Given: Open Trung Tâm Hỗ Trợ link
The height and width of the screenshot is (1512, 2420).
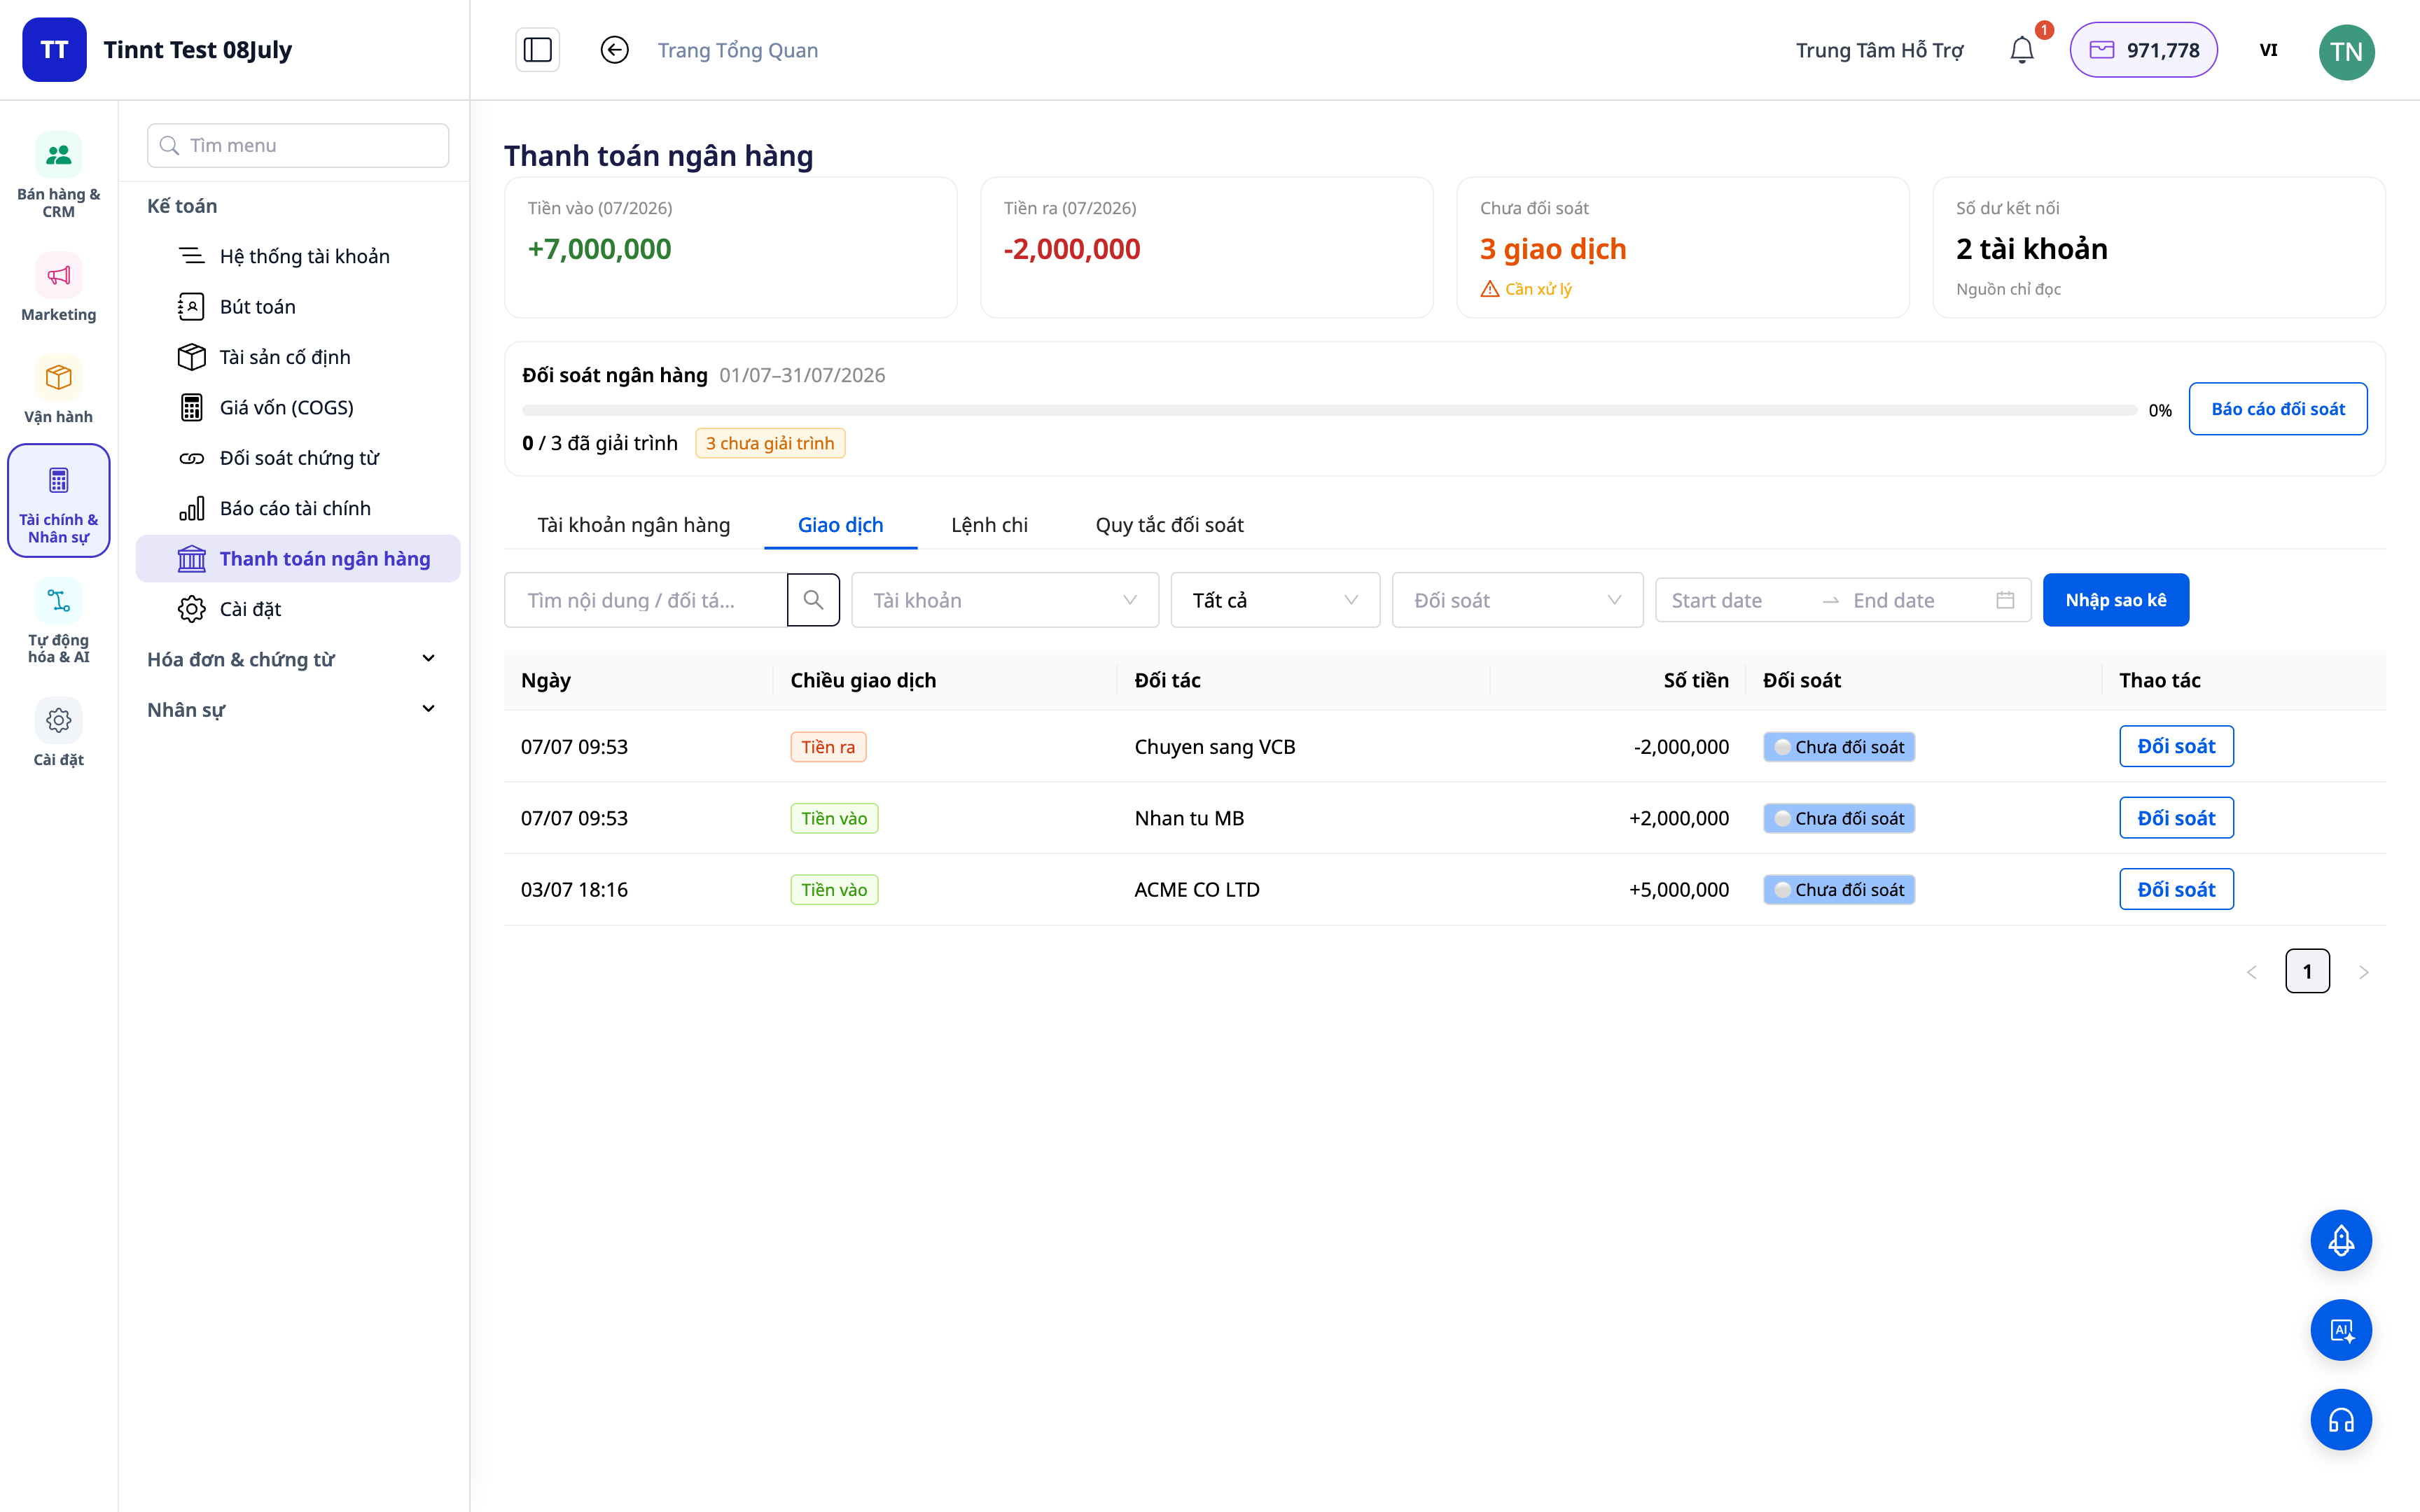Looking at the screenshot, I should 1879,50.
